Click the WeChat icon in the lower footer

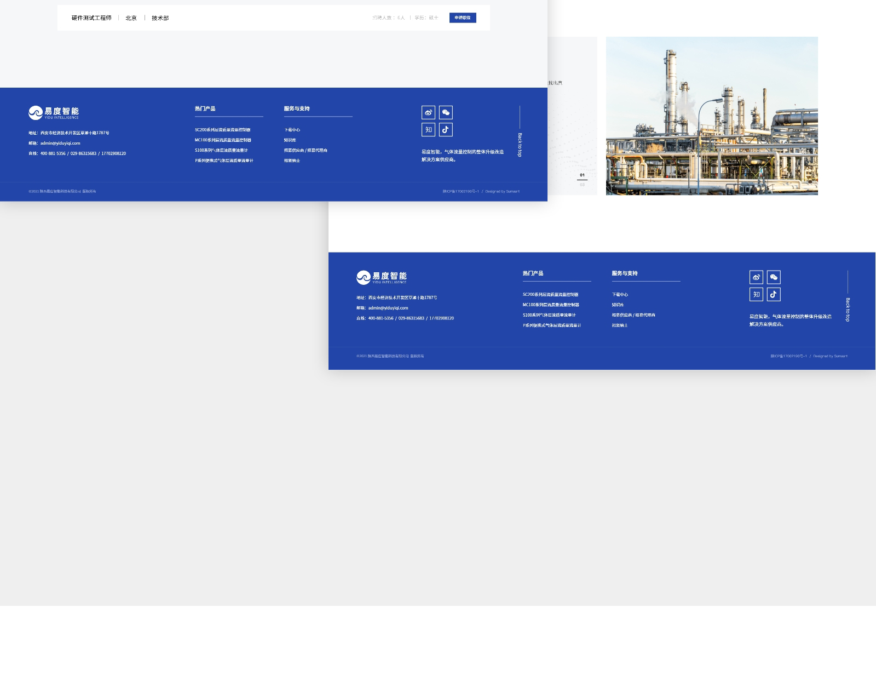(x=774, y=277)
